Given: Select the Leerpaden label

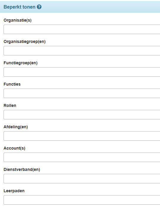Looking at the screenshot, I should [14, 191].
